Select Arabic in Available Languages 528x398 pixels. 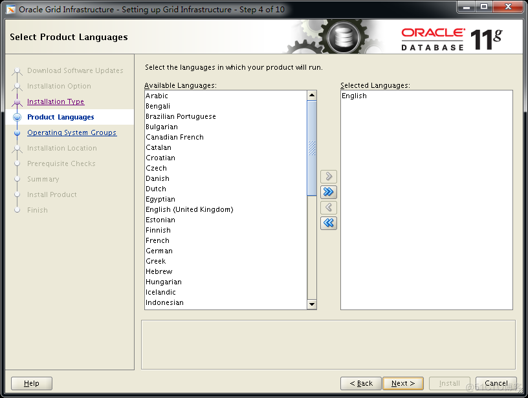(226, 96)
